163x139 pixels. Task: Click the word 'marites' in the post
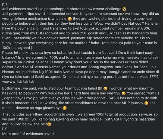(x=81, y=43)
